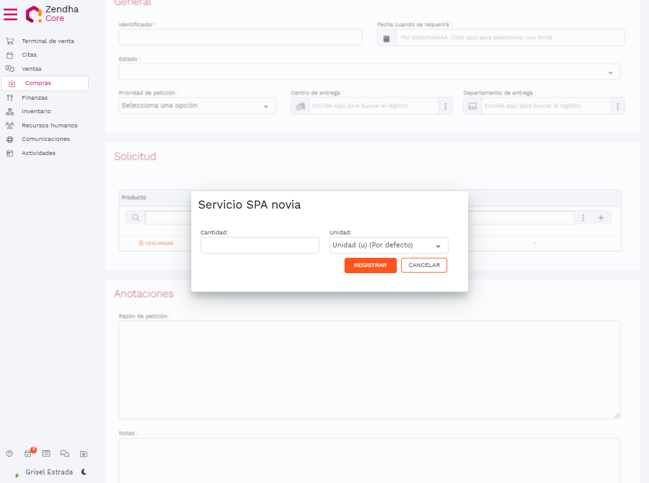Click the help question mark icon

pyautogui.click(x=9, y=453)
